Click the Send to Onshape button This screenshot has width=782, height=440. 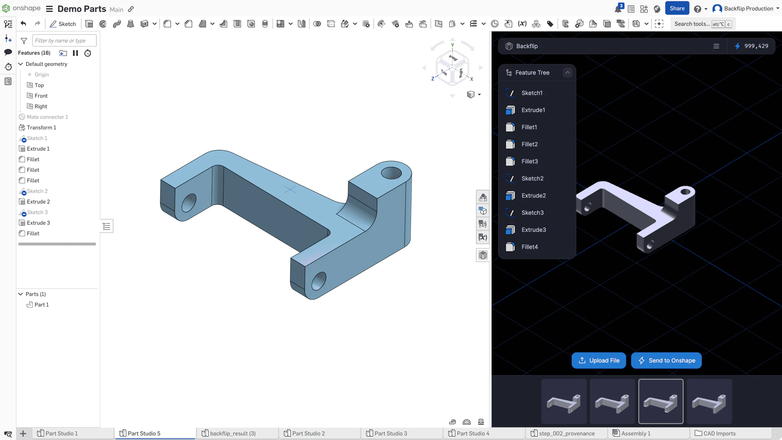pyautogui.click(x=666, y=361)
